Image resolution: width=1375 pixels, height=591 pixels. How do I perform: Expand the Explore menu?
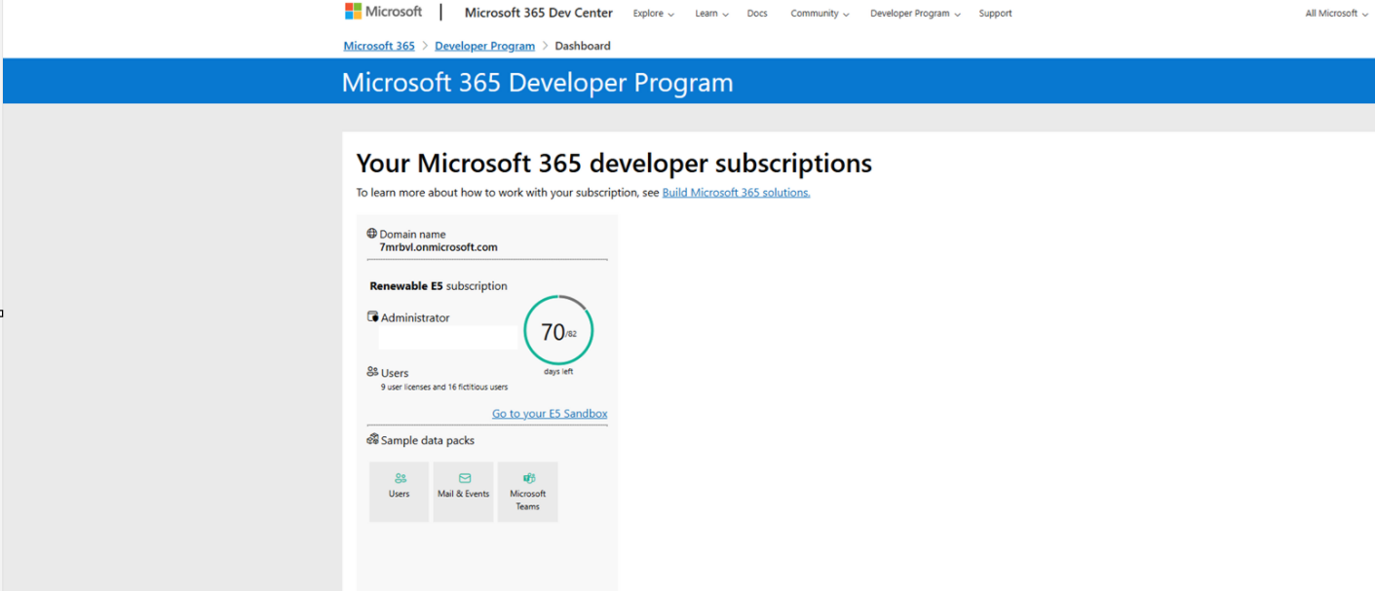[x=653, y=14]
